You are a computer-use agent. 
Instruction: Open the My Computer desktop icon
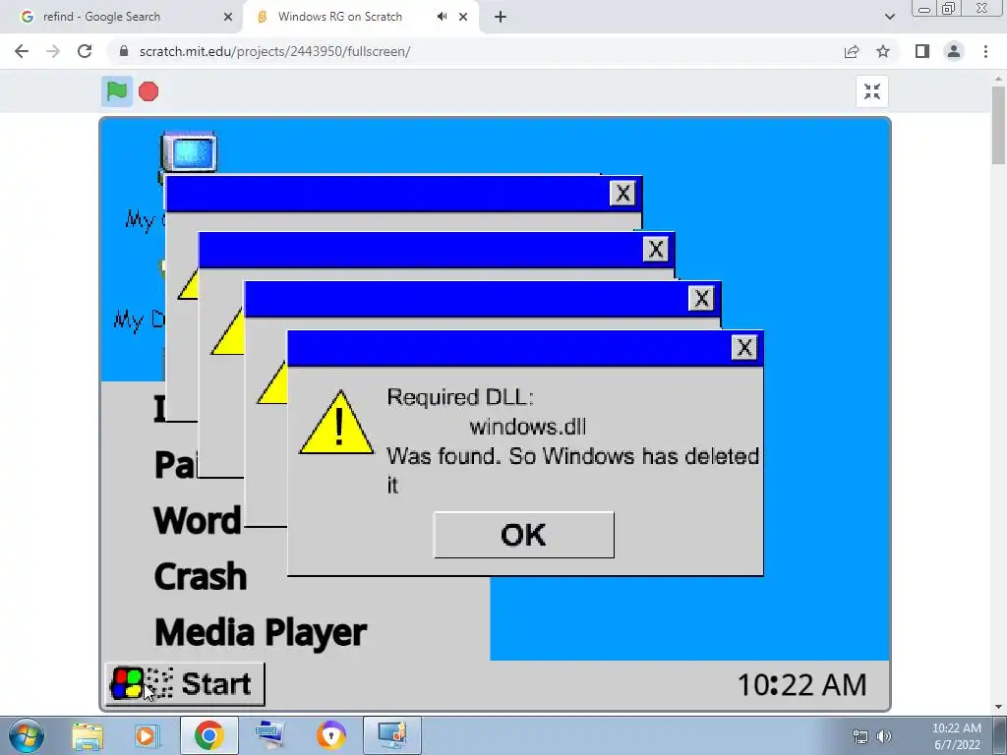click(190, 152)
